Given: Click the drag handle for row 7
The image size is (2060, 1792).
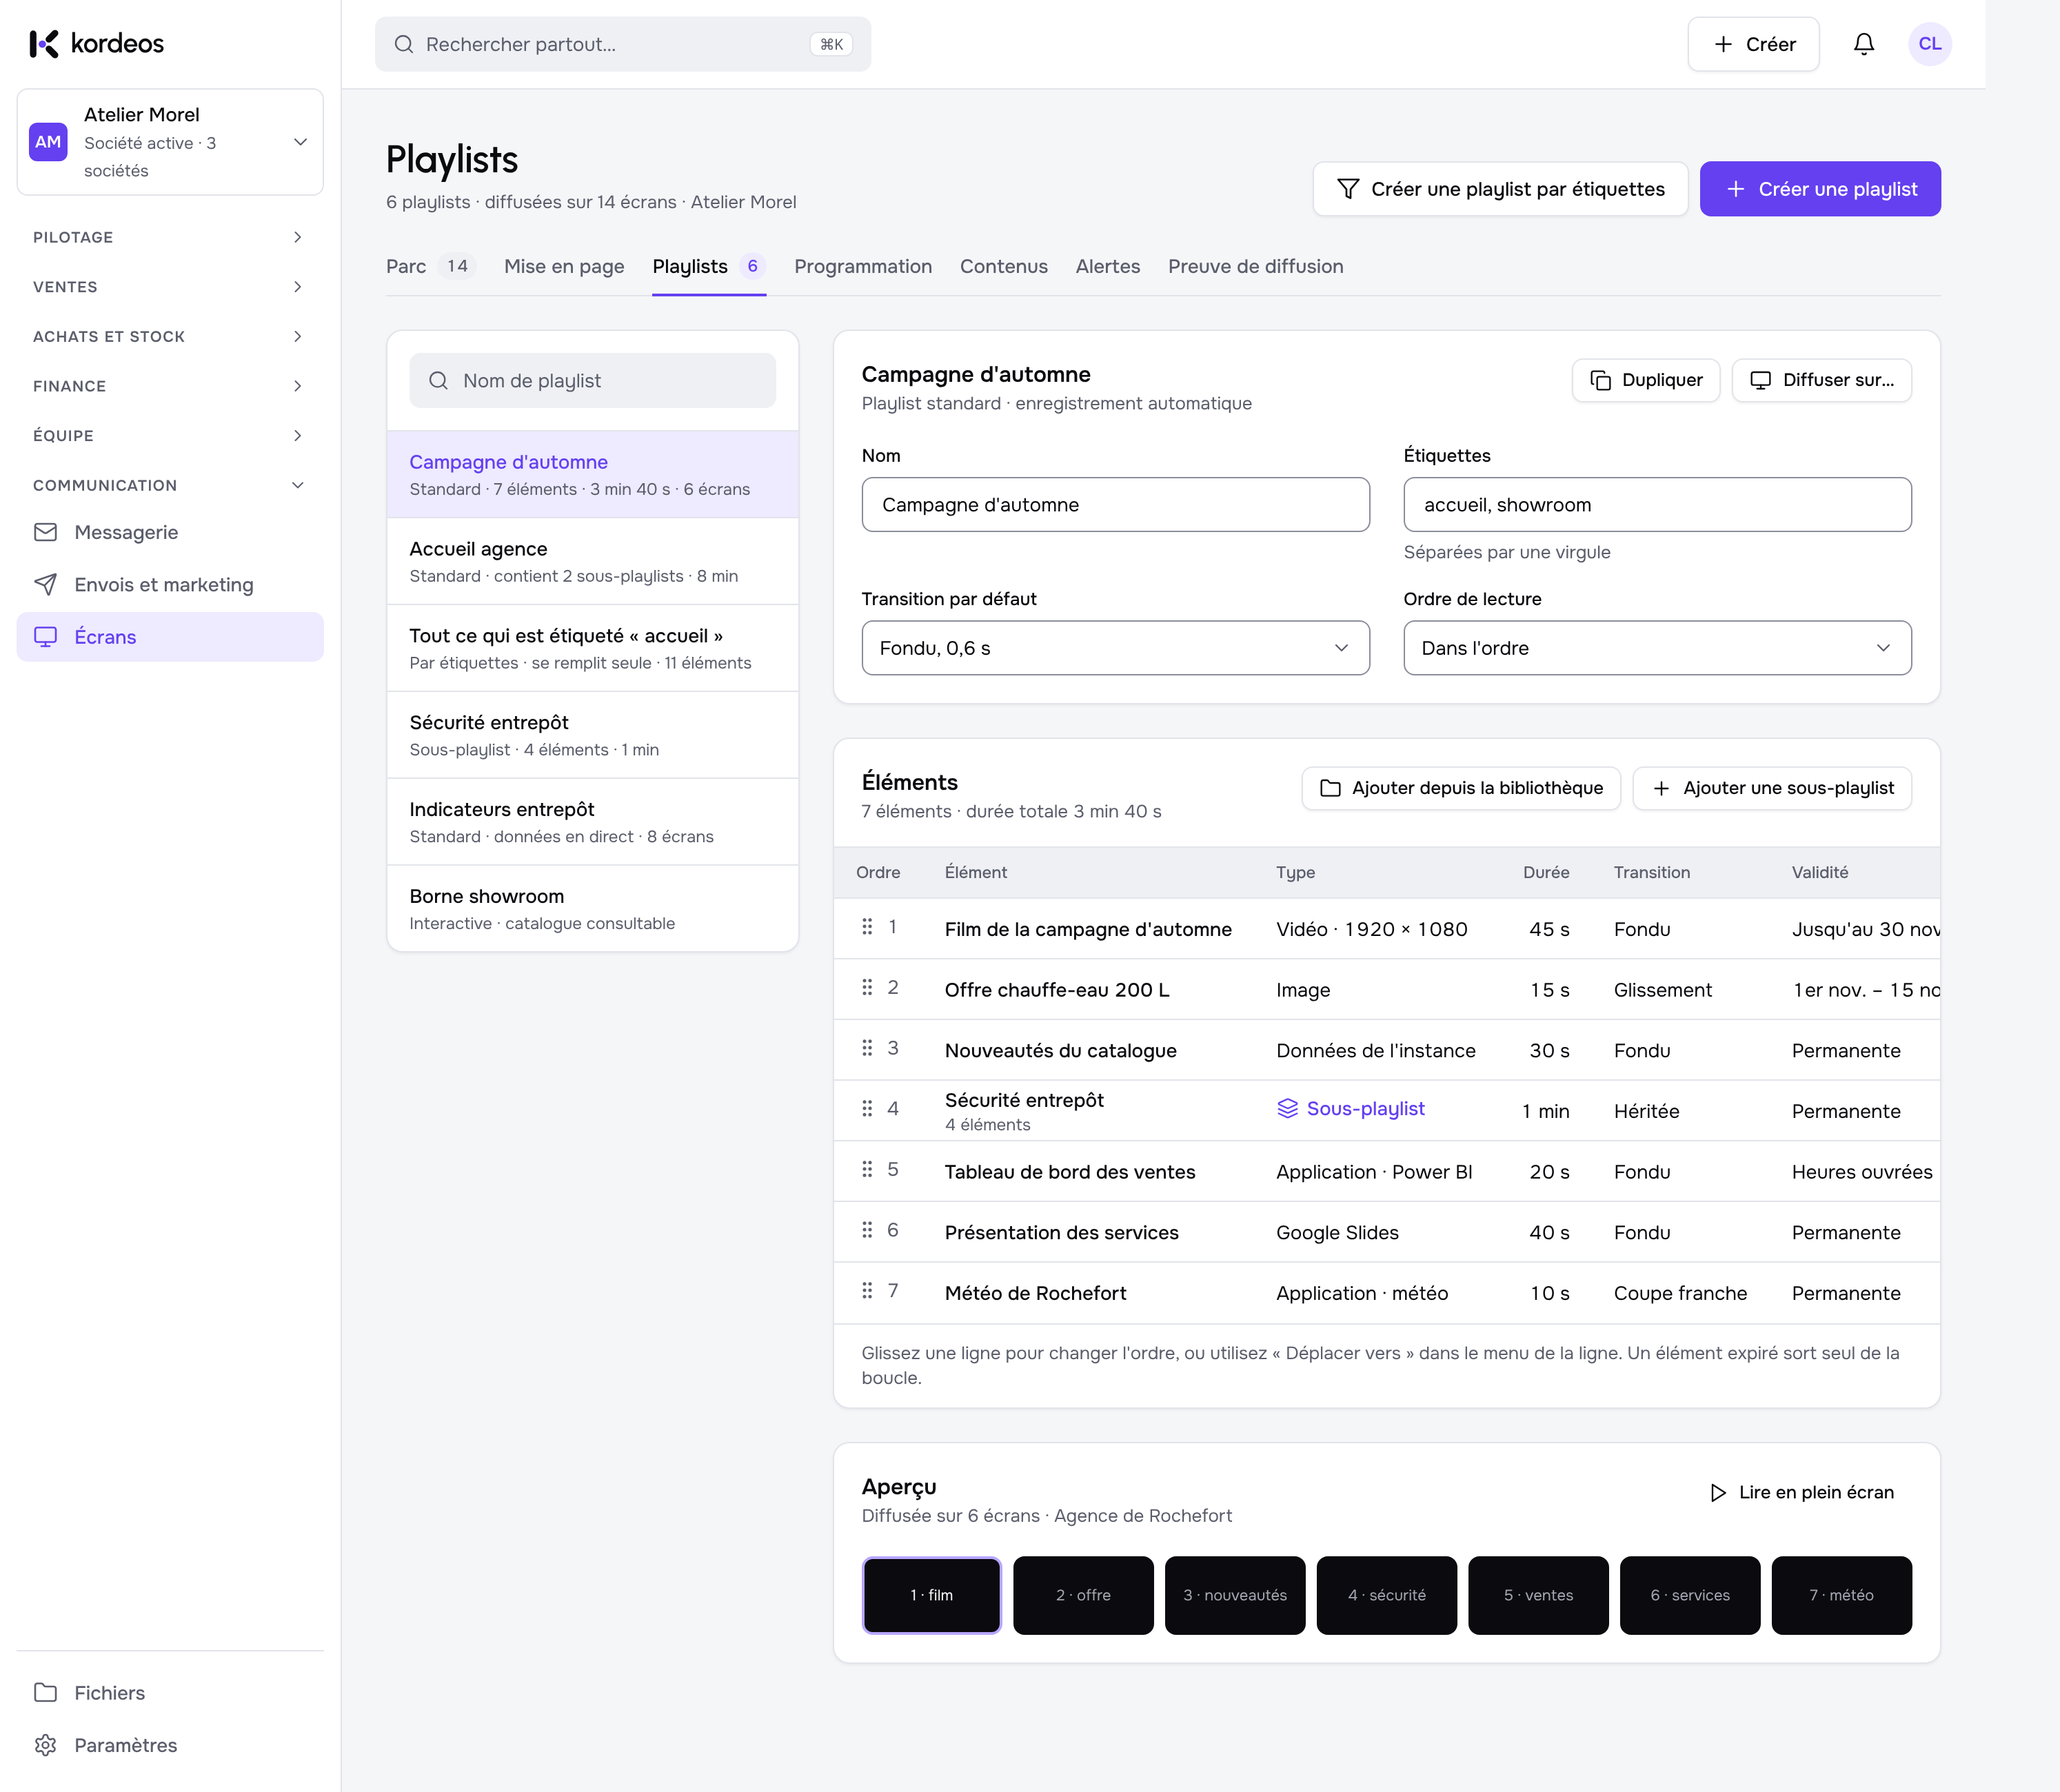Looking at the screenshot, I should pos(867,1291).
